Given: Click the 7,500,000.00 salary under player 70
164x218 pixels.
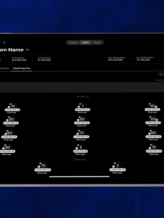Looking at the screenshot, I should point(81,137).
